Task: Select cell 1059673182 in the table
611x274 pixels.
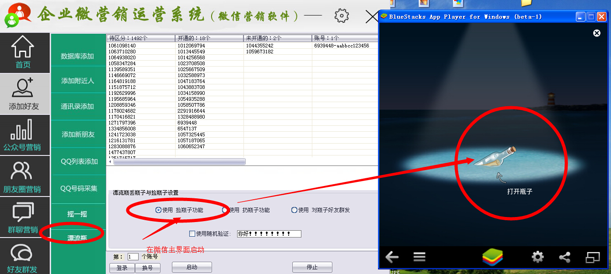Action: tap(259, 52)
